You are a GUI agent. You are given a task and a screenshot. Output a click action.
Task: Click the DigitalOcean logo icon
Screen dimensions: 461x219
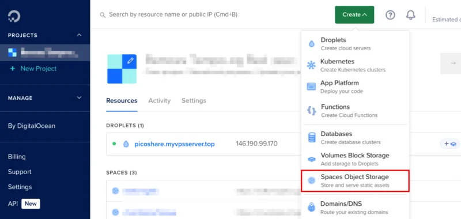pyautogui.click(x=14, y=16)
